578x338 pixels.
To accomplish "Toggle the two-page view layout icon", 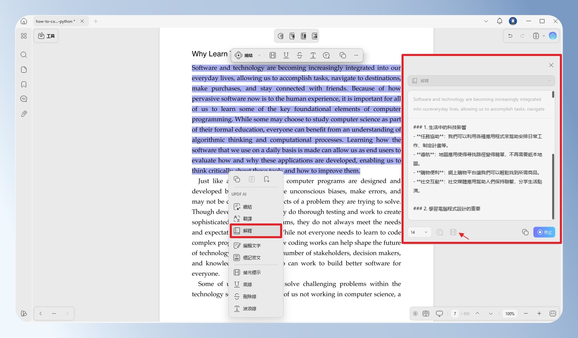I will (x=426, y=314).
